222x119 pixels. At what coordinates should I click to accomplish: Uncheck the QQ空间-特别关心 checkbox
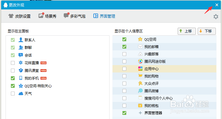[x=13, y=86]
